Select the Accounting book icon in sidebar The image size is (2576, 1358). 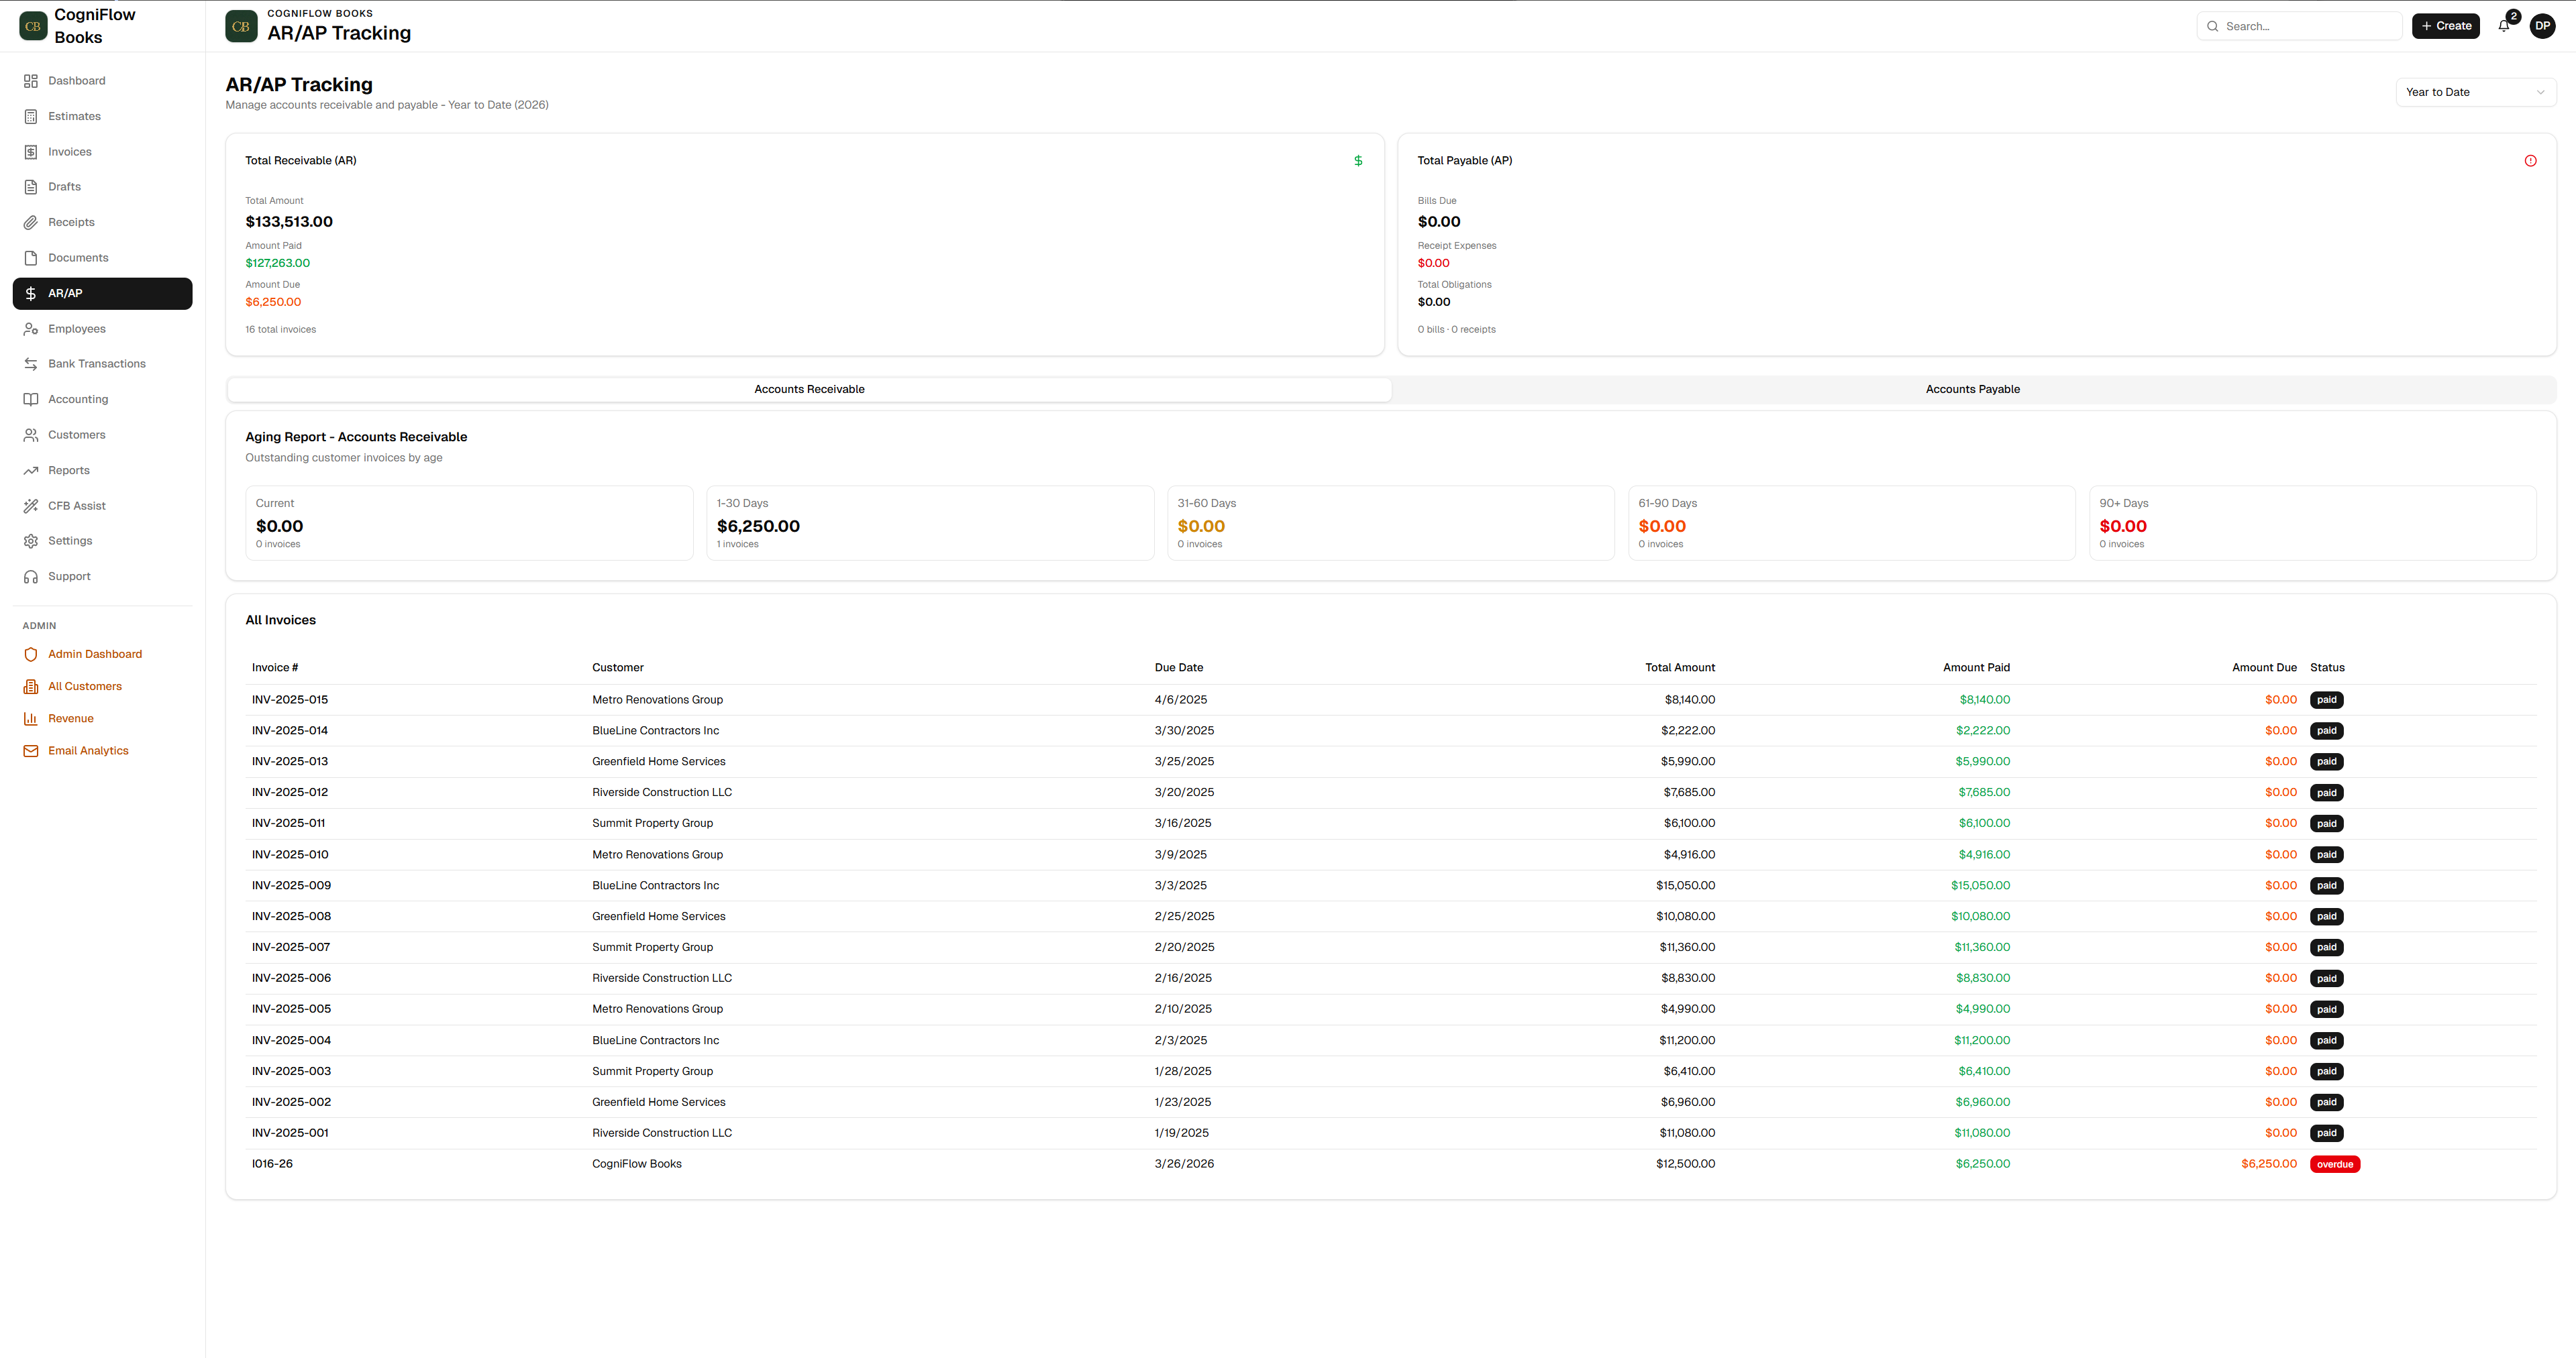pyautogui.click(x=31, y=399)
